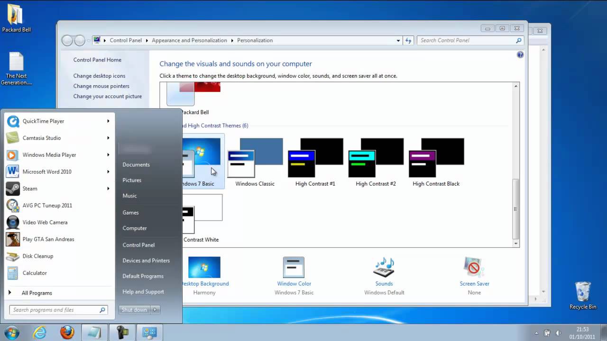
Task: Open Games from Start menu
Action: (x=130, y=213)
